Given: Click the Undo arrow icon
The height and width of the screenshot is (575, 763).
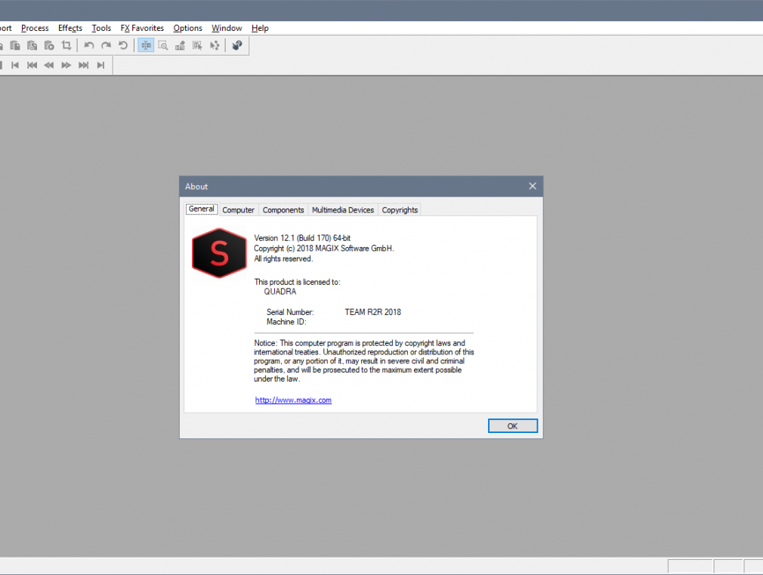Looking at the screenshot, I should point(89,45).
